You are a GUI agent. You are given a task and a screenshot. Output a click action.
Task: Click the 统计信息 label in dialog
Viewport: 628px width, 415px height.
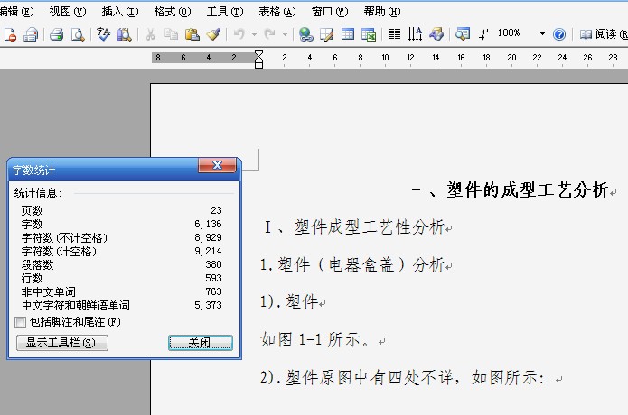(38, 193)
